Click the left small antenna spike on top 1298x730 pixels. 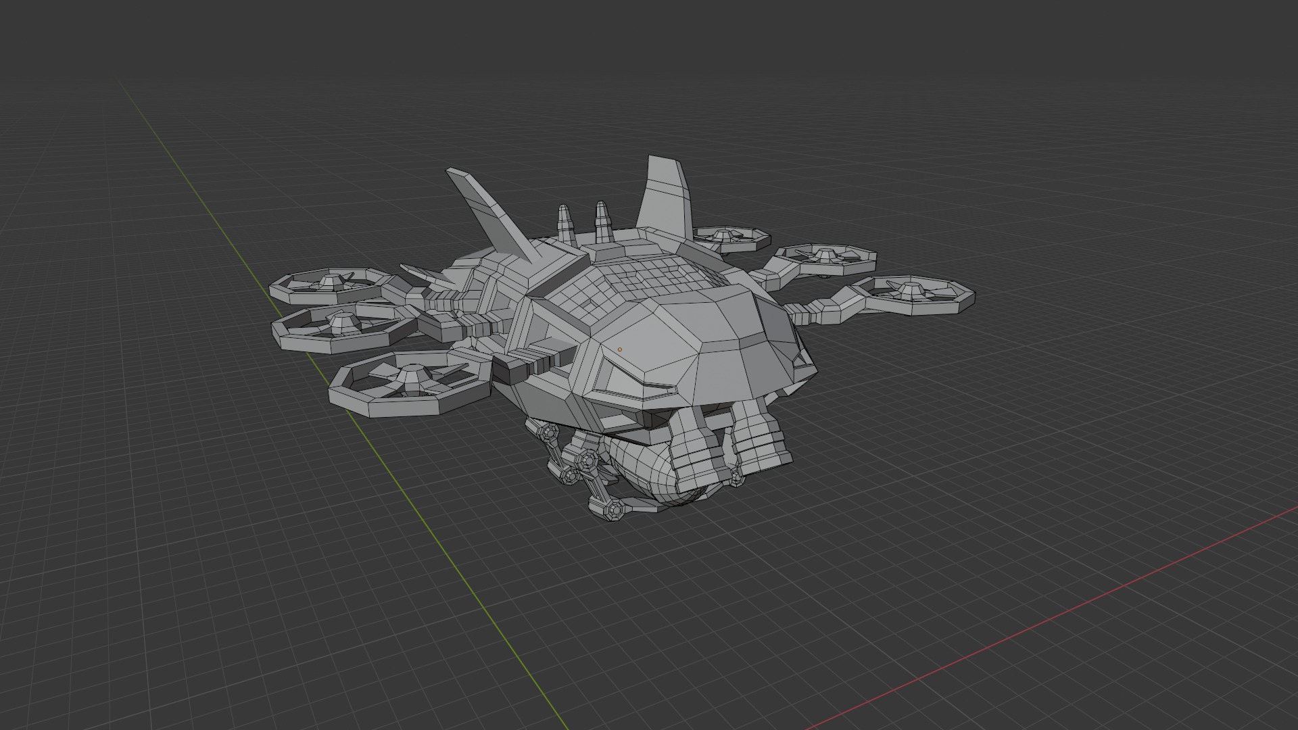(x=565, y=224)
